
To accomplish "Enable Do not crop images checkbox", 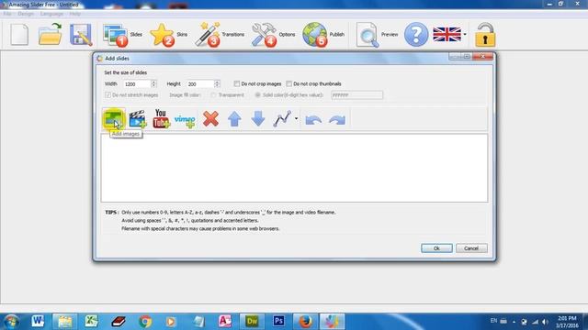I will [x=237, y=83].
